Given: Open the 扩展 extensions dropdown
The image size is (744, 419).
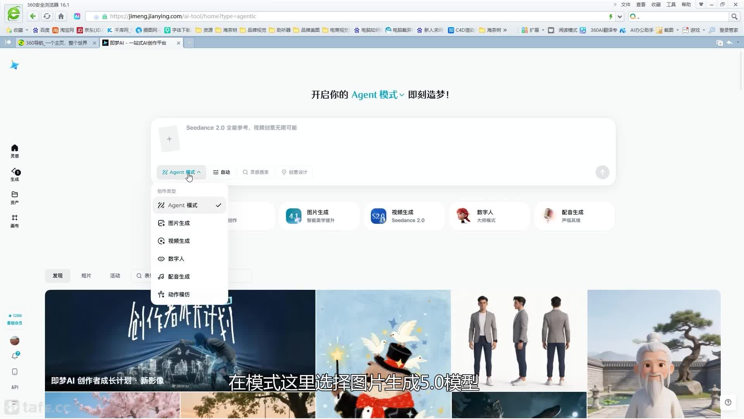Looking at the screenshot, I should [x=533, y=30].
